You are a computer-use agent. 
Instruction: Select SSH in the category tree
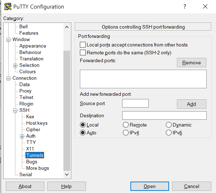coord(24,110)
